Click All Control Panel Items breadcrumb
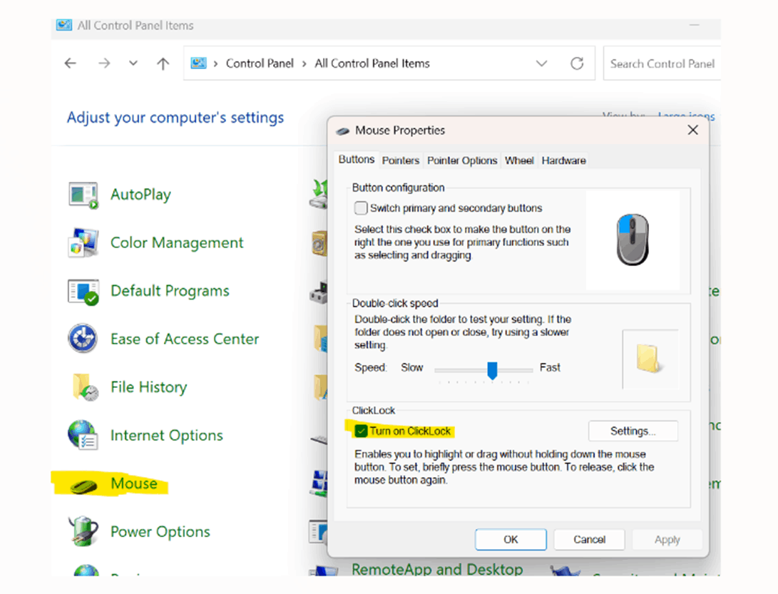Viewport: 778px width, 594px height. click(x=372, y=63)
